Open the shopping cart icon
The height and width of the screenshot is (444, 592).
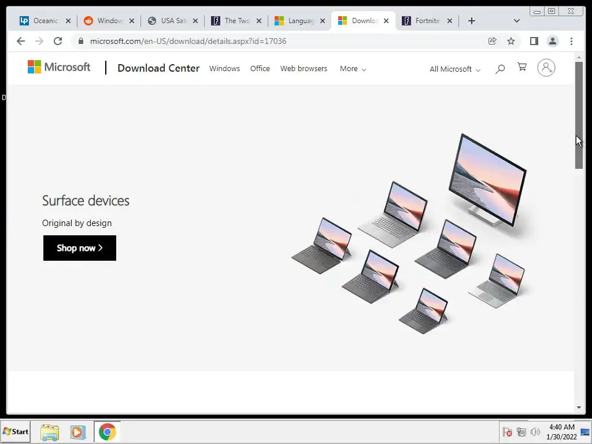click(522, 67)
